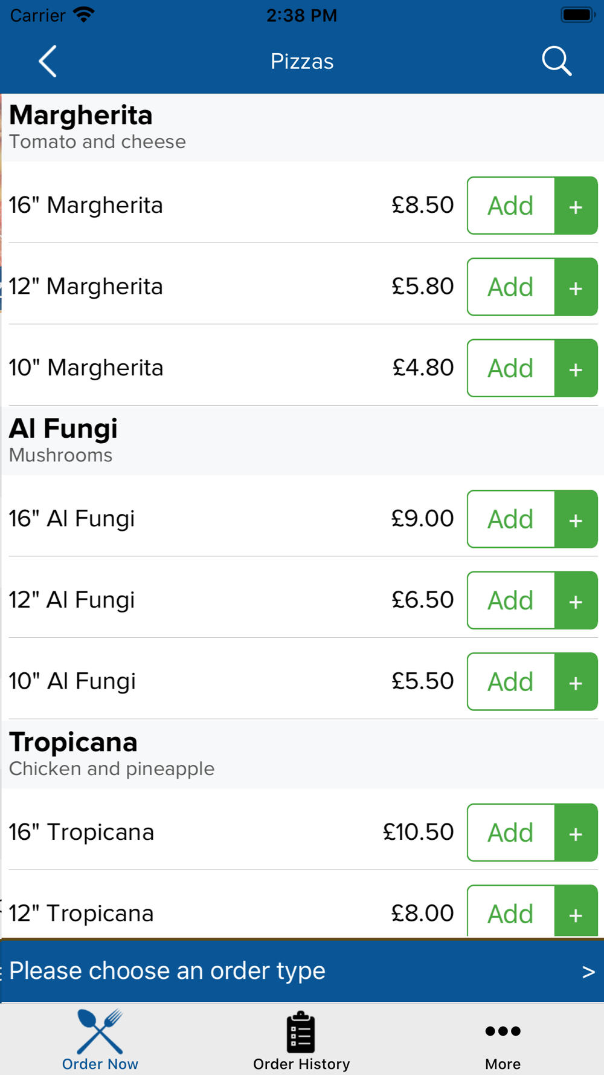Open the Order History tab

[x=301, y=1040]
